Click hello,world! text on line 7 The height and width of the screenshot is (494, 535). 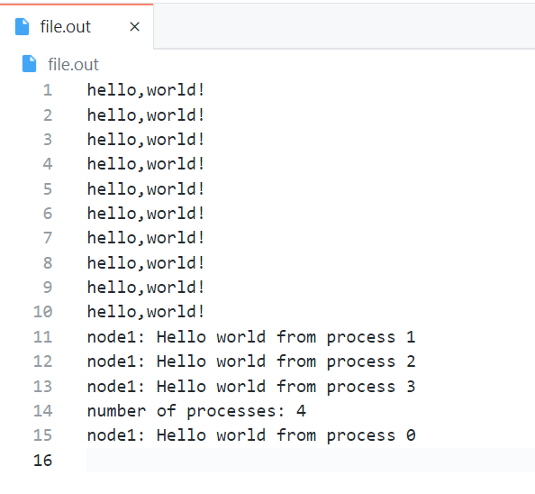[146, 238]
